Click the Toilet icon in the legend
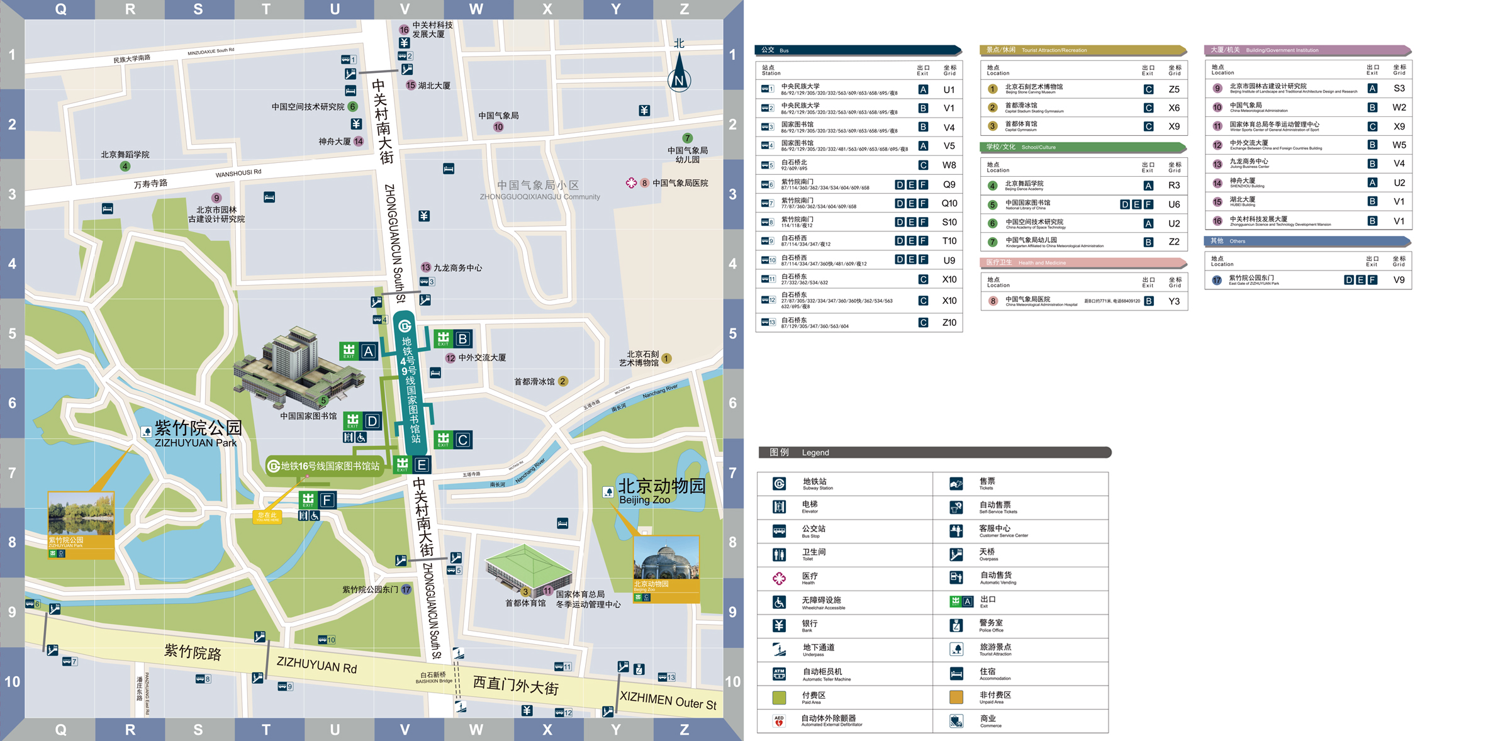 [779, 554]
